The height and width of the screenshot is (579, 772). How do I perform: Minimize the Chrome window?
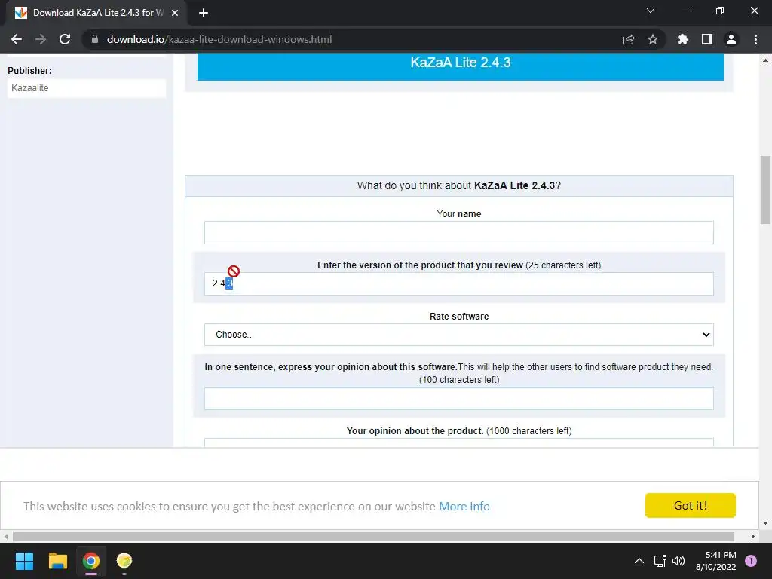pyautogui.click(x=685, y=11)
